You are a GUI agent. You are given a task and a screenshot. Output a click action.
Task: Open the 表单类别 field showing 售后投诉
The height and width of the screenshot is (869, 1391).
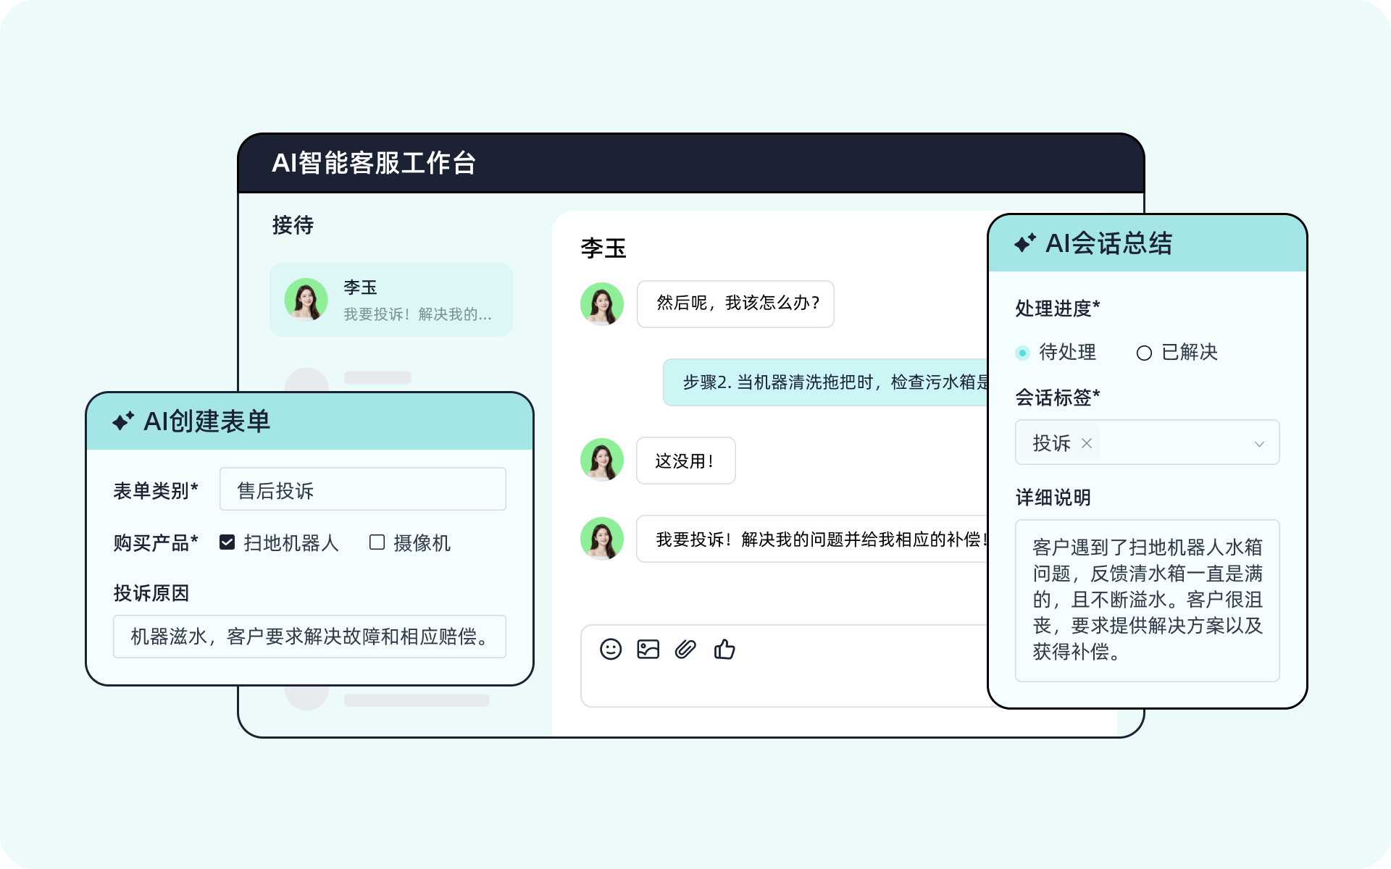pos(363,488)
